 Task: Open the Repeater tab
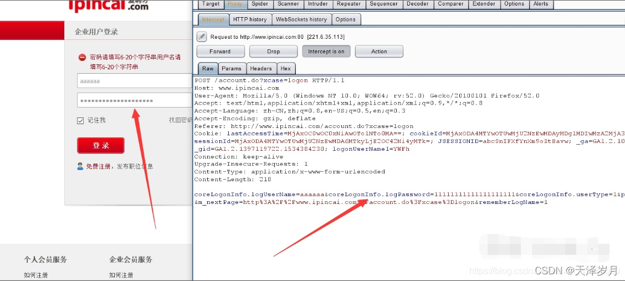(349, 4)
